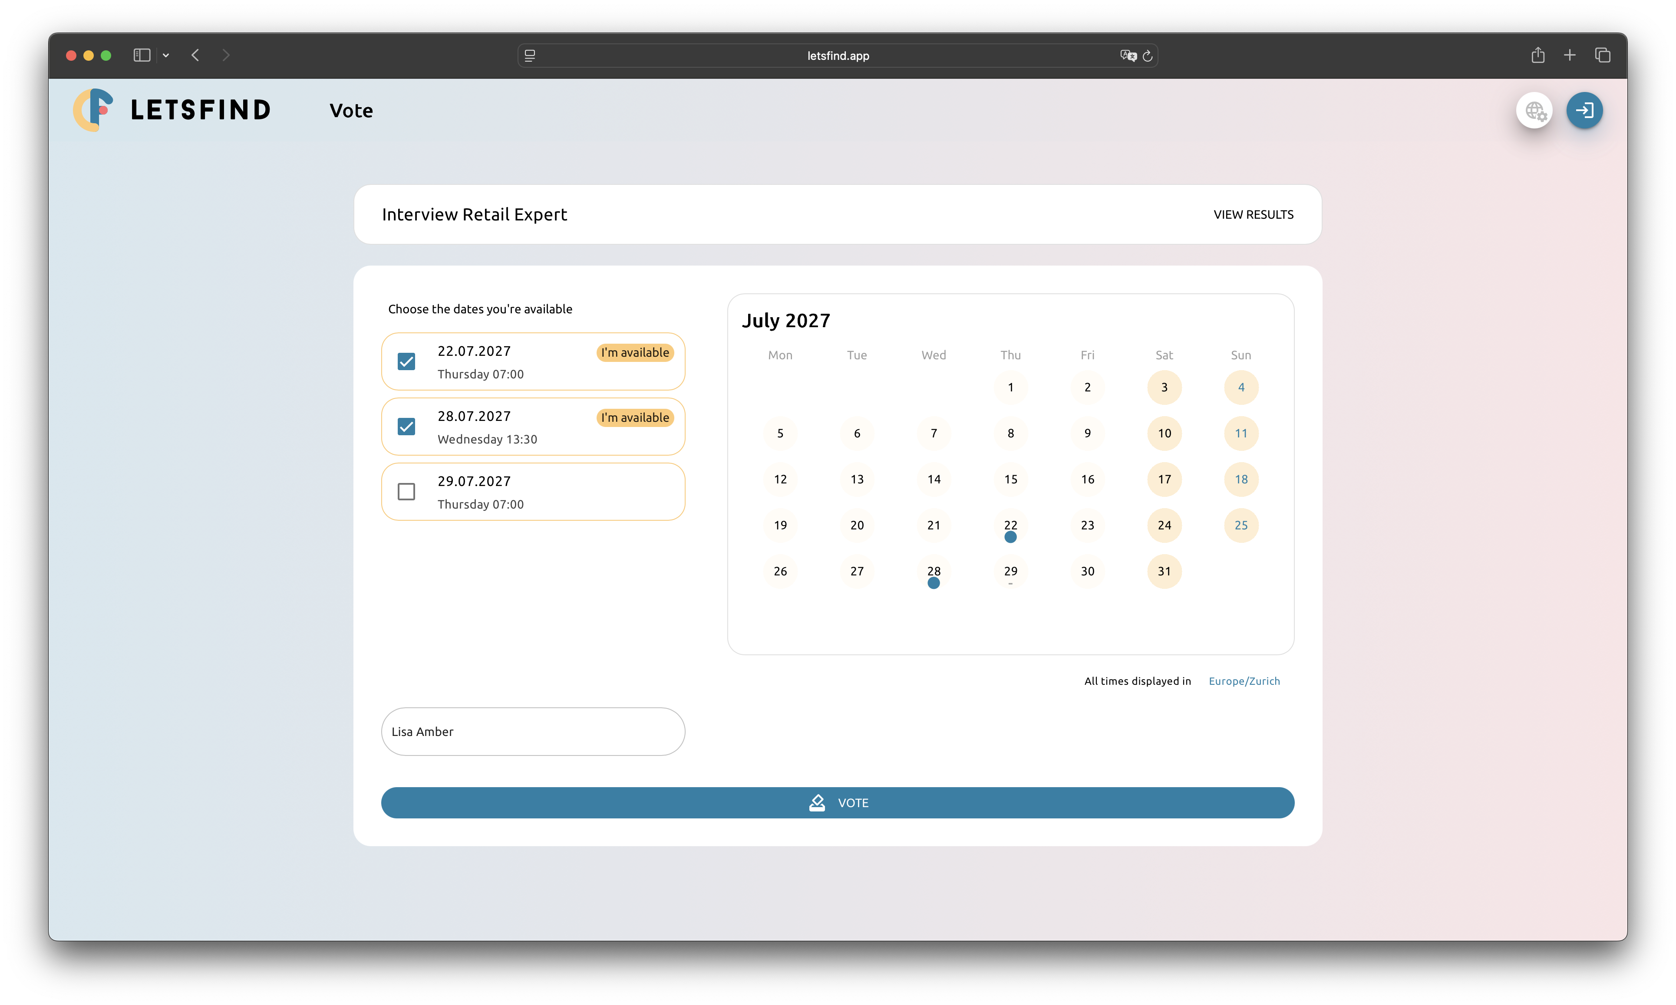This screenshot has width=1676, height=1005.
Task: Click the Thu weekday header
Action: [x=1011, y=355]
